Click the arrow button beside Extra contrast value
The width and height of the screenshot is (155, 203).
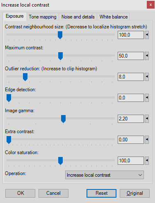pyautogui.click(x=147, y=140)
